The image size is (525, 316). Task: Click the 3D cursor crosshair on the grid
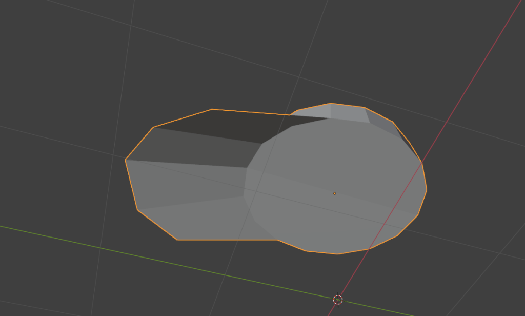337,299
